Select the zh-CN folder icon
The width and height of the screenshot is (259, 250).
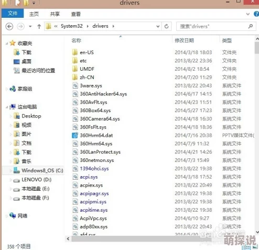75,77
